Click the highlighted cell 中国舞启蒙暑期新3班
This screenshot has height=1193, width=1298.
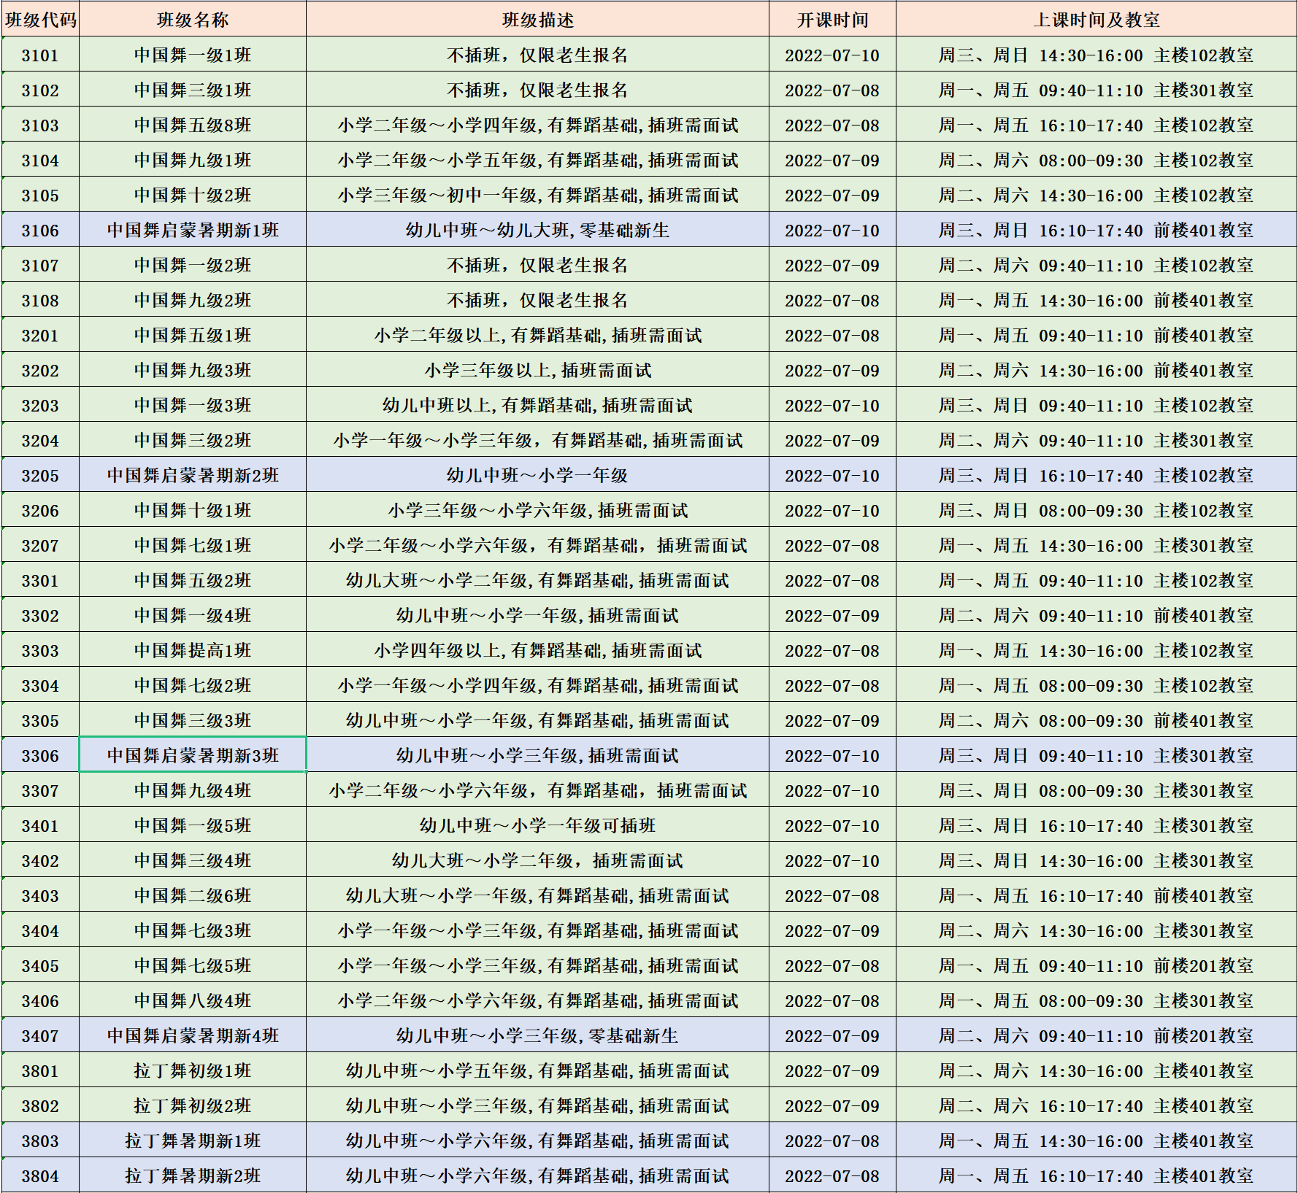point(193,755)
